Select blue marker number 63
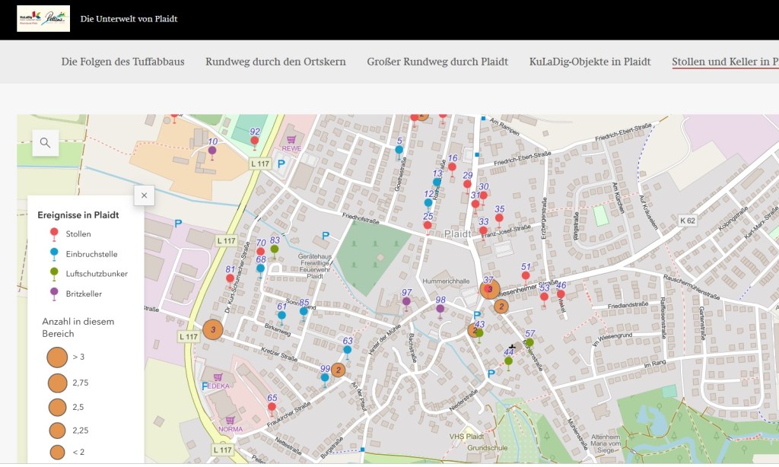The width and height of the screenshot is (779, 467). [x=348, y=350]
